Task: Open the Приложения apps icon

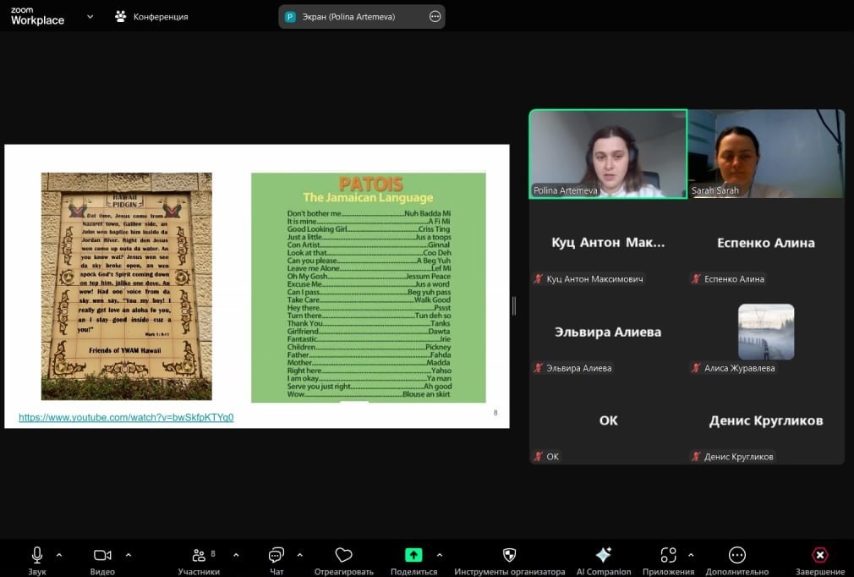Action: [668, 555]
